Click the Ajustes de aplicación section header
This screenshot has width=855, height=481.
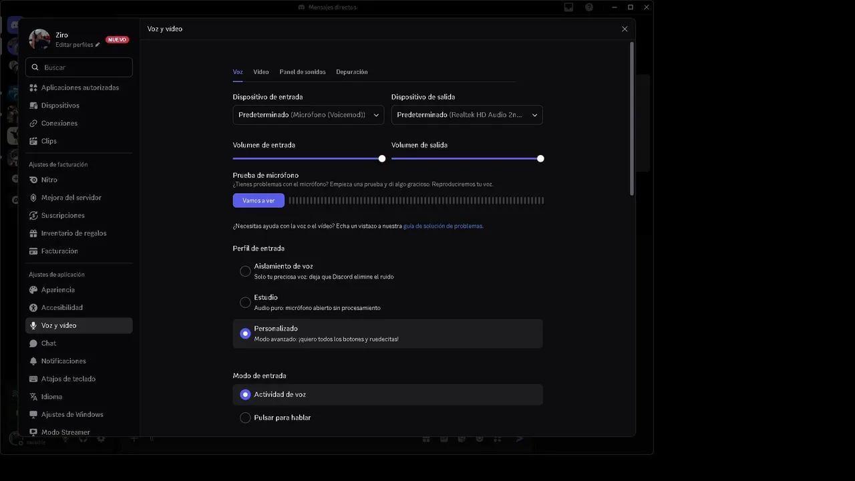click(57, 275)
